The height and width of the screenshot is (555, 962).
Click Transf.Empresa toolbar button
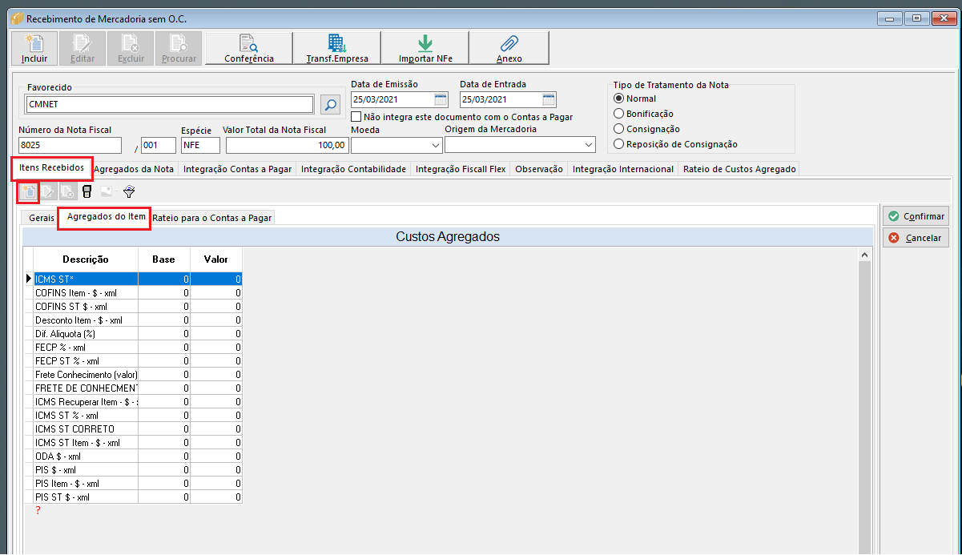coord(337,48)
